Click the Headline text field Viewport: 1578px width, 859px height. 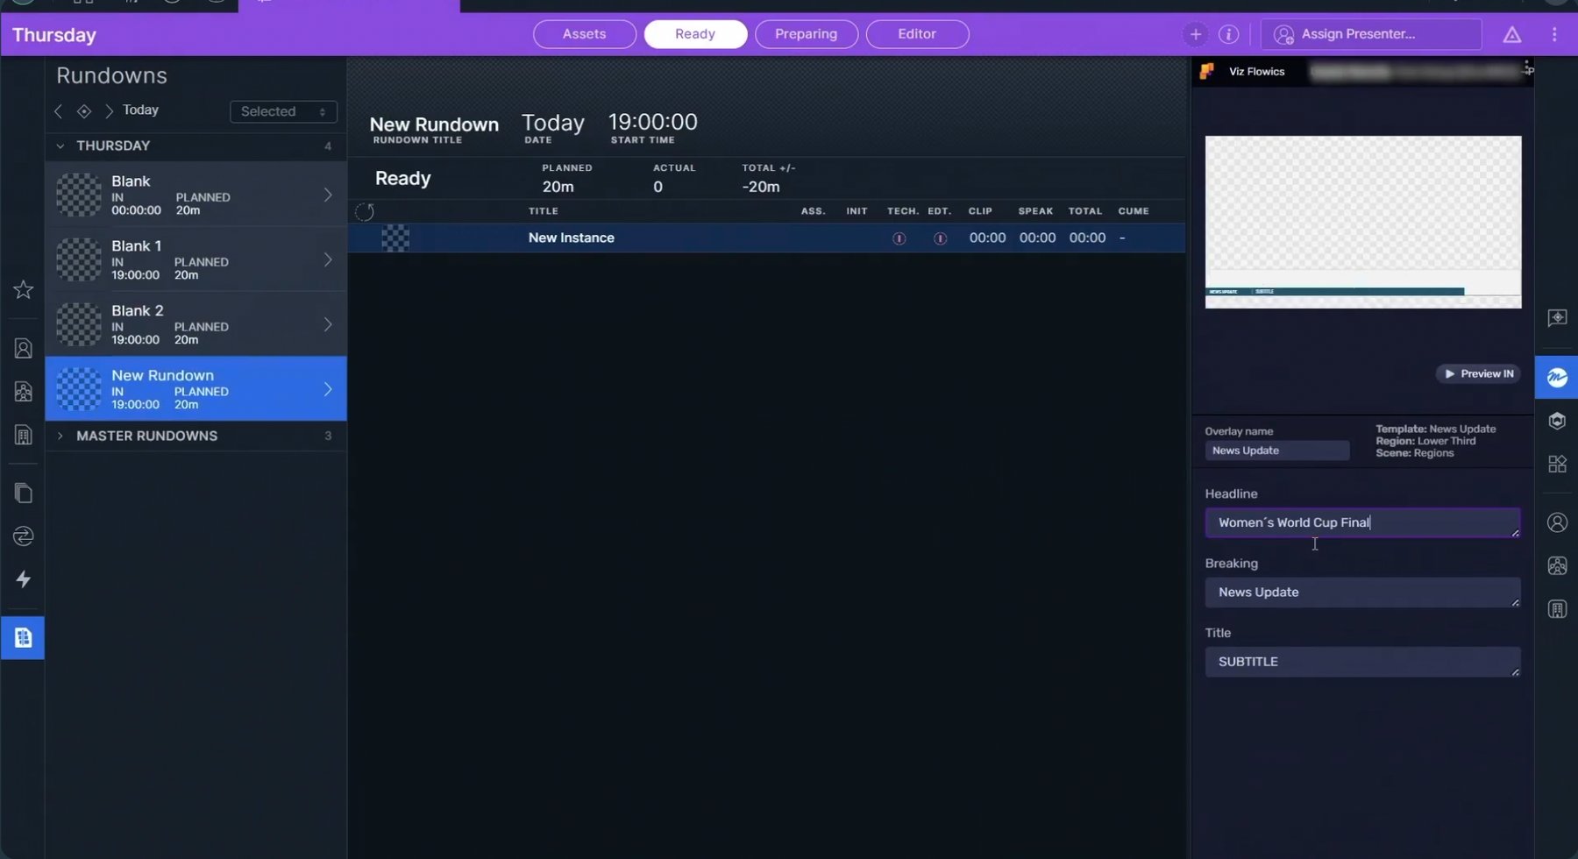point(1362,522)
